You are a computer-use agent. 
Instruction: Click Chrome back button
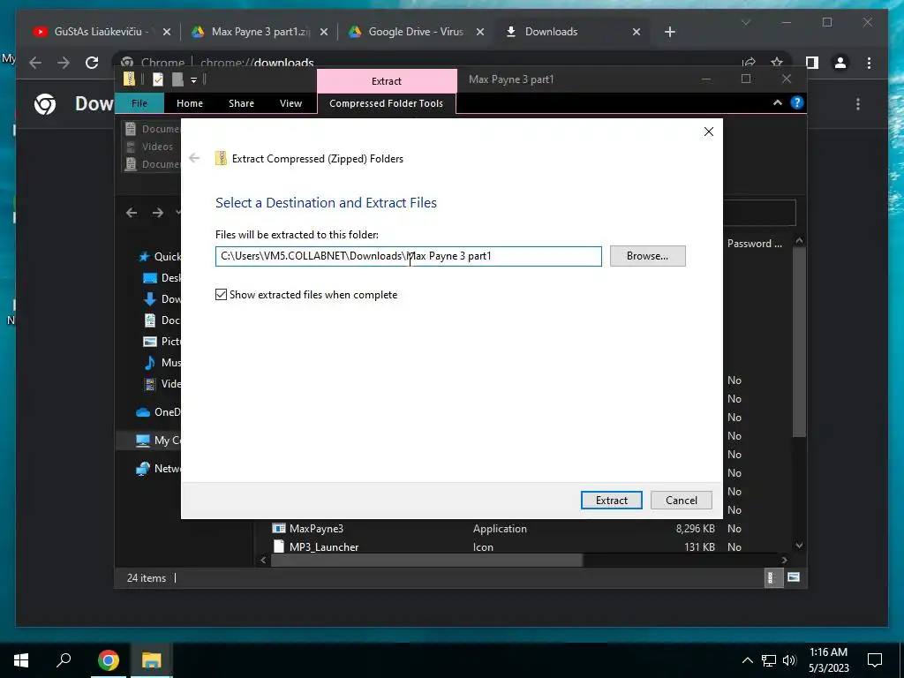pos(35,63)
